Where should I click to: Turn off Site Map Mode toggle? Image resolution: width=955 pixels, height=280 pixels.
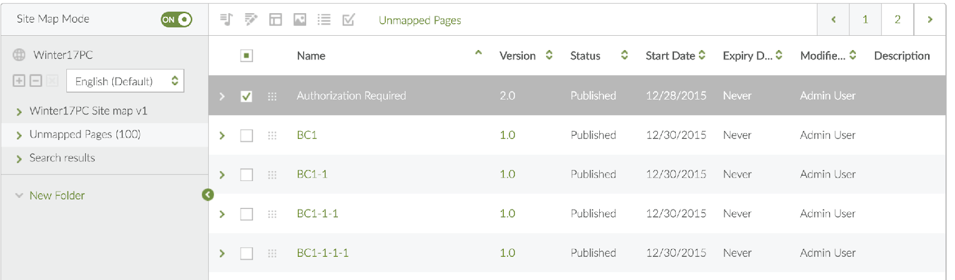pyautogui.click(x=176, y=20)
